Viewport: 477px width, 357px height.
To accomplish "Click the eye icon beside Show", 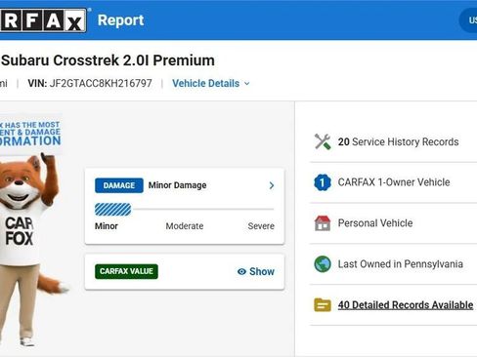I will pos(241,271).
